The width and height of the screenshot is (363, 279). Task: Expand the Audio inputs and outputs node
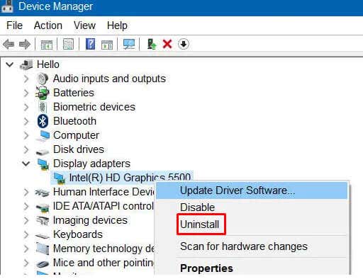click(26, 79)
